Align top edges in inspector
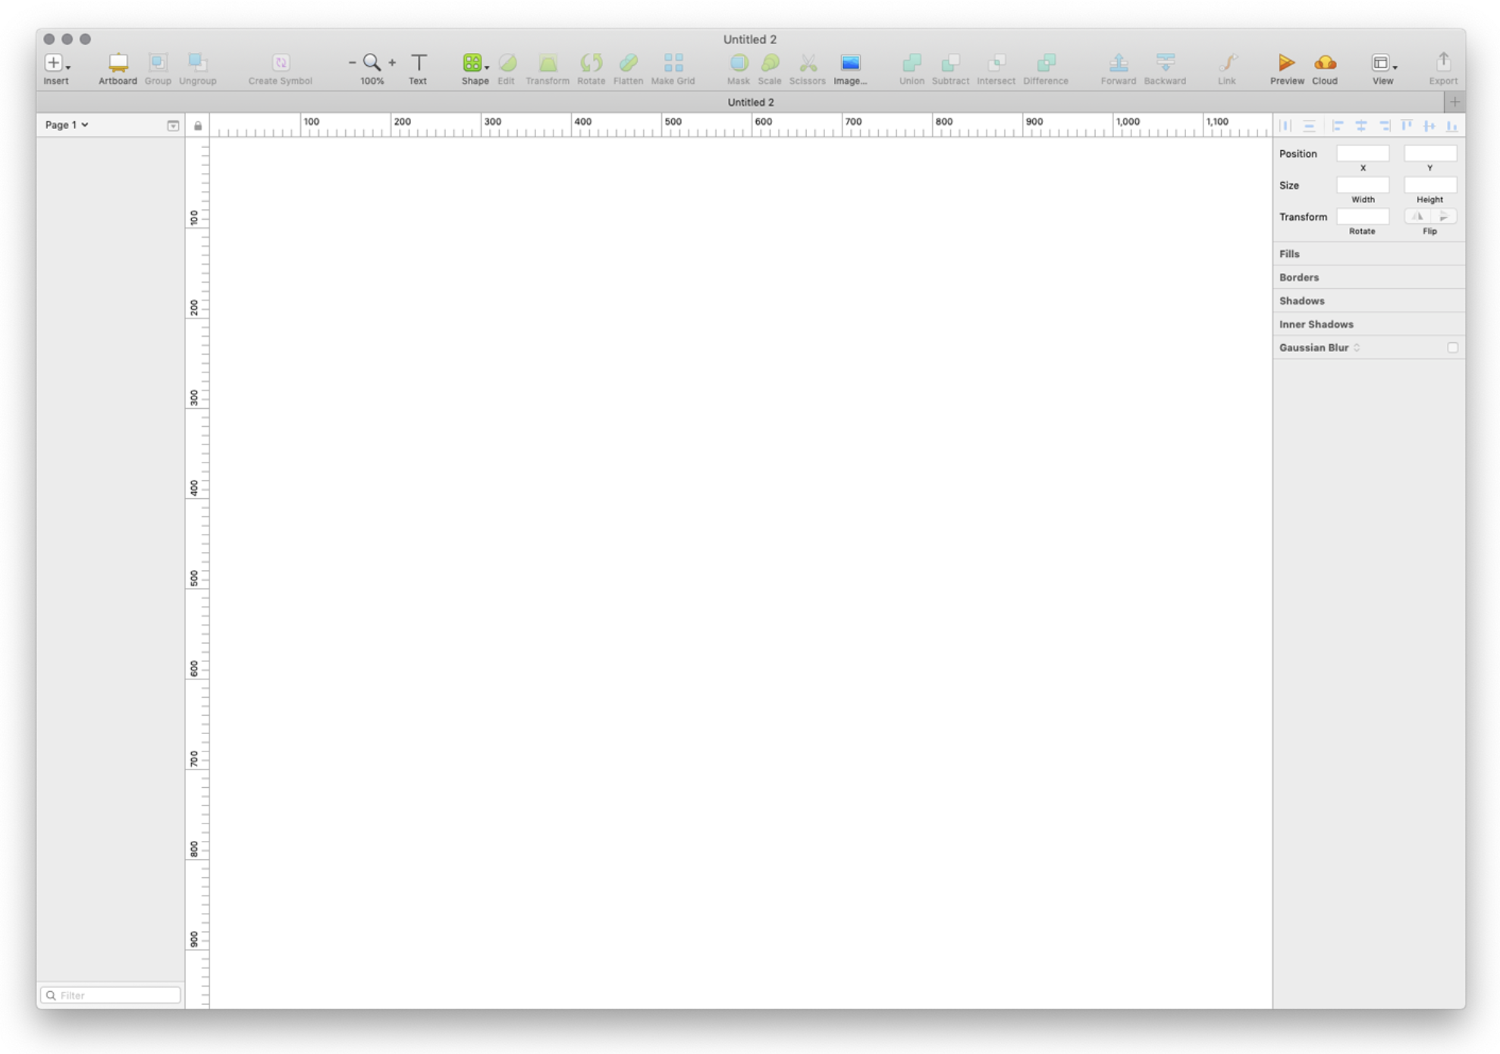This screenshot has height=1054, width=1500. coord(1407,126)
